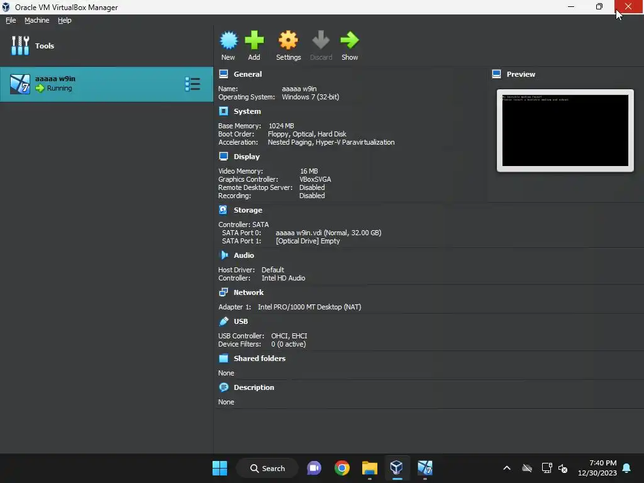Click the green Show arrow icon
Screen dimensions: 644x483
pos(350,40)
